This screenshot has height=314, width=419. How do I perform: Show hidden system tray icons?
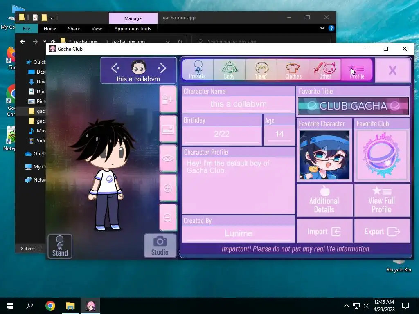pos(346,306)
